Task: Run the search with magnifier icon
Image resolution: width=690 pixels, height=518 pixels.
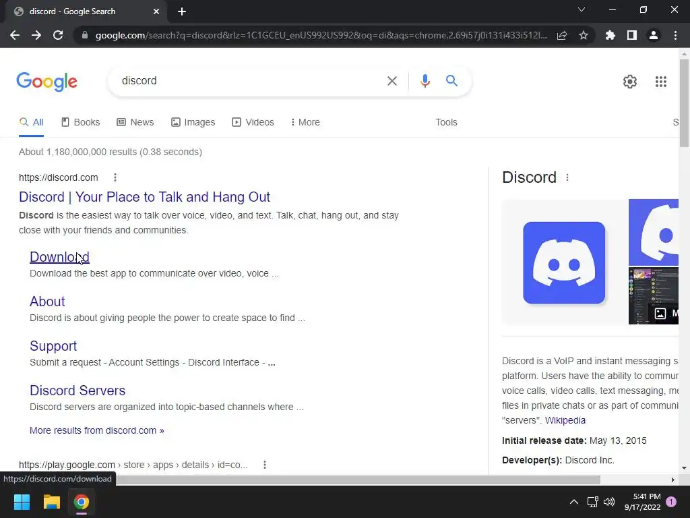Action: (x=451, y=81)
